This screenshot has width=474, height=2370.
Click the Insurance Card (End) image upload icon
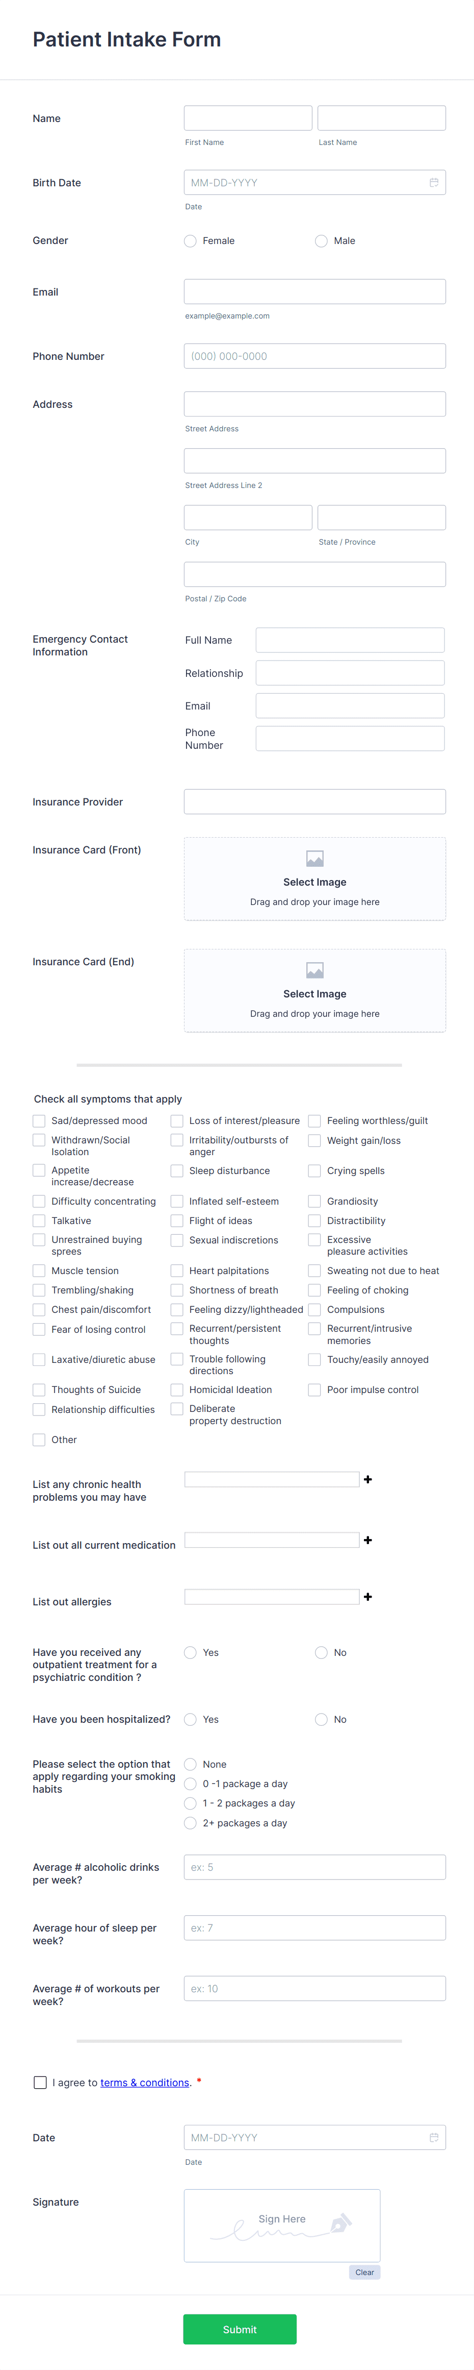pyautogui.click(x=314, y=969)
